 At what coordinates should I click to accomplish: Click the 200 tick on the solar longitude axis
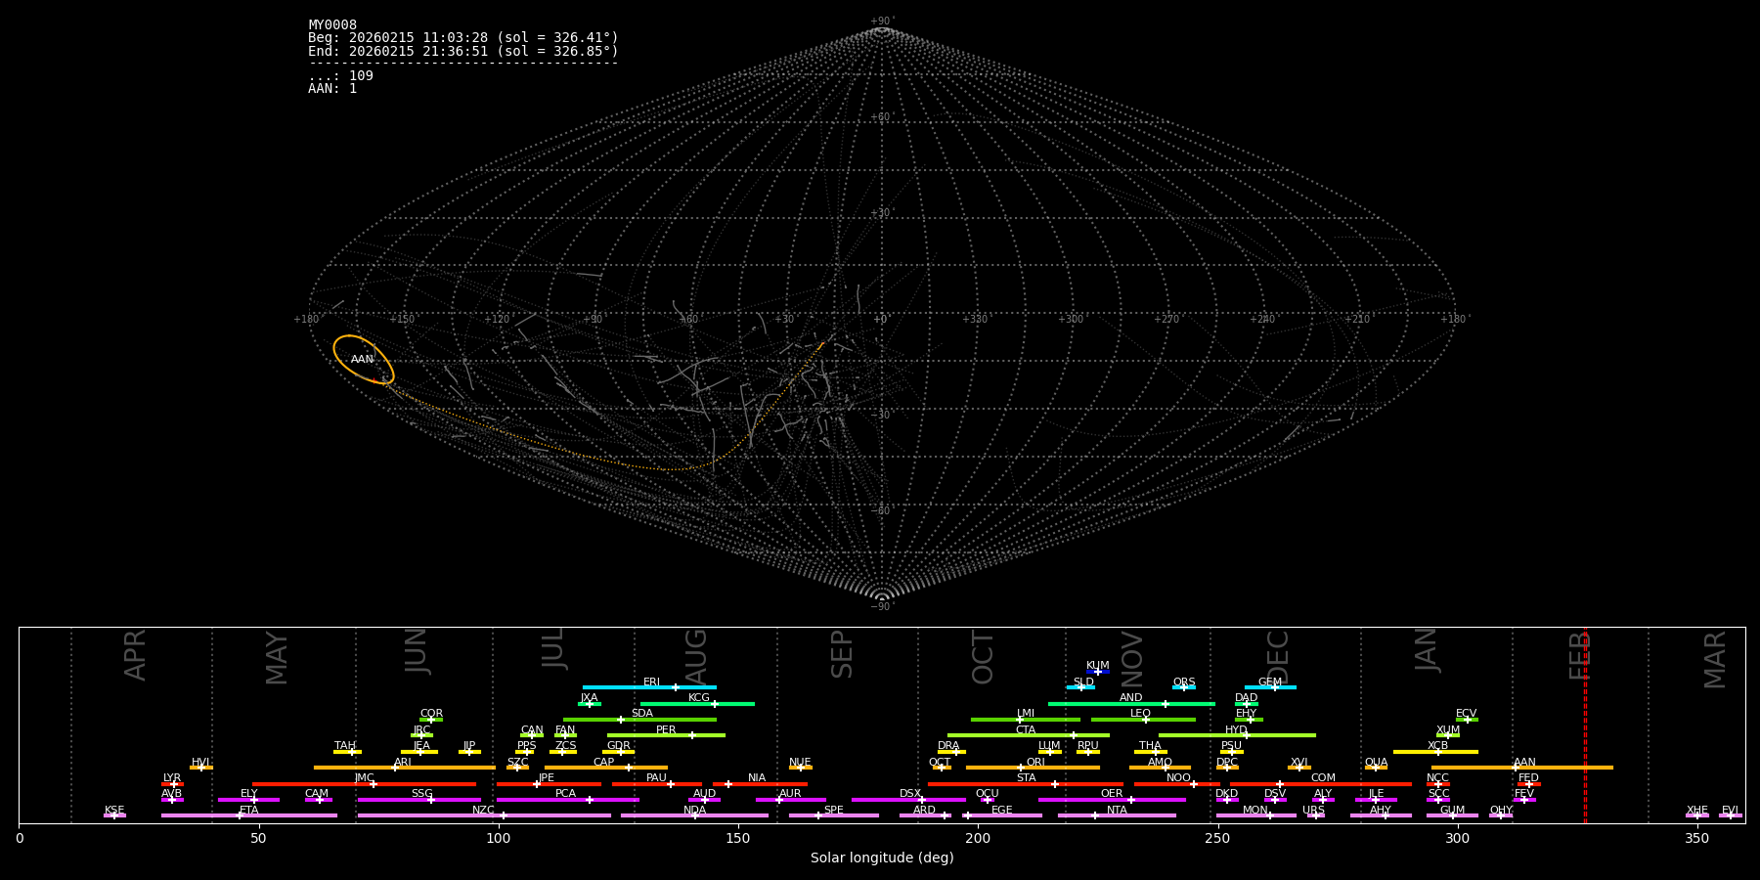pyautogui.click(x=978, y=838)
